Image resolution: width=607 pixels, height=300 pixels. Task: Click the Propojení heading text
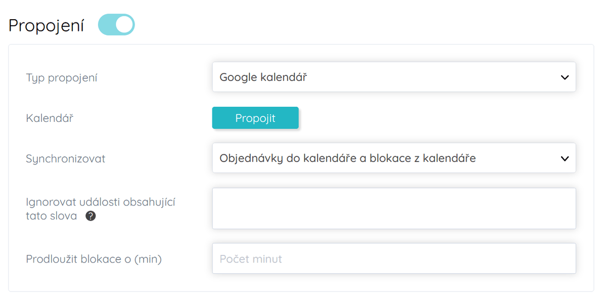[46, 24]
